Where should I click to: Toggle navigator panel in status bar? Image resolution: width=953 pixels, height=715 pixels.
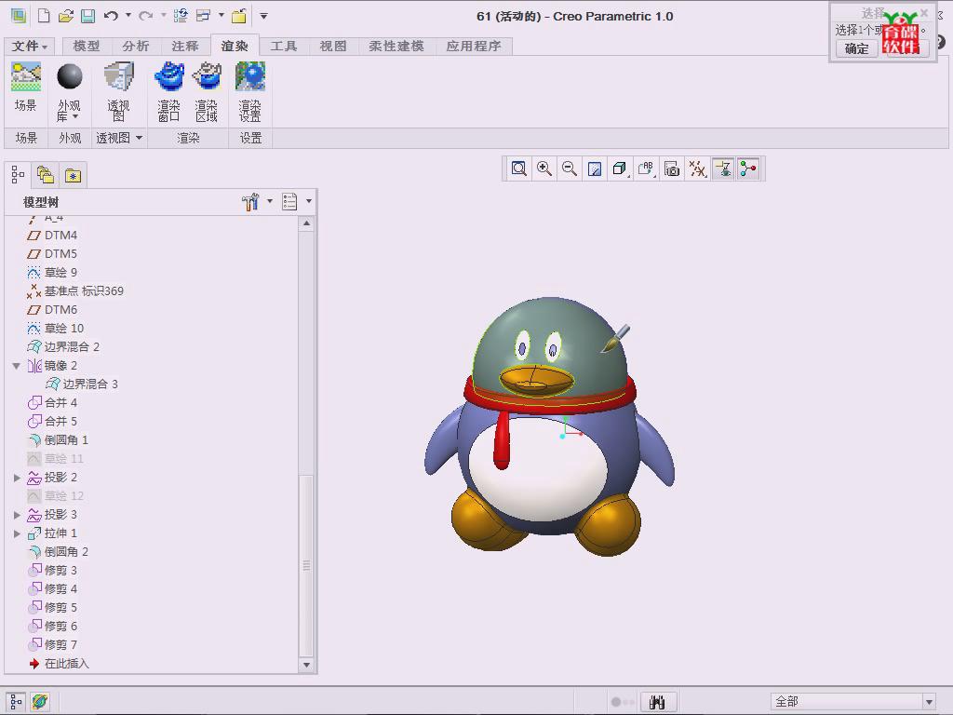(x=17, y=701)
